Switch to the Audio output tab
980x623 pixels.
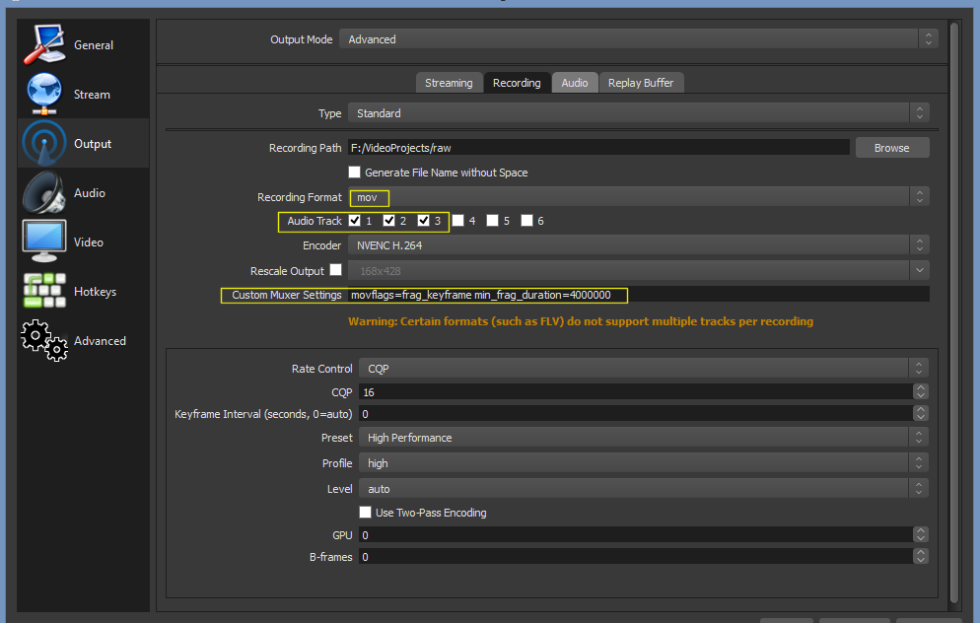pos(575,83)
